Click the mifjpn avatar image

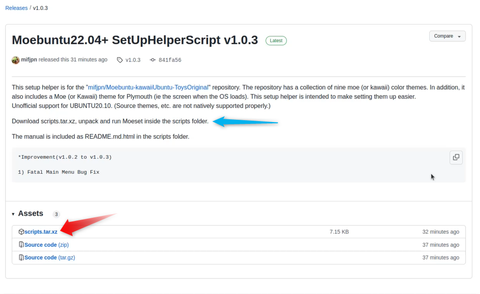coord(16,60)
